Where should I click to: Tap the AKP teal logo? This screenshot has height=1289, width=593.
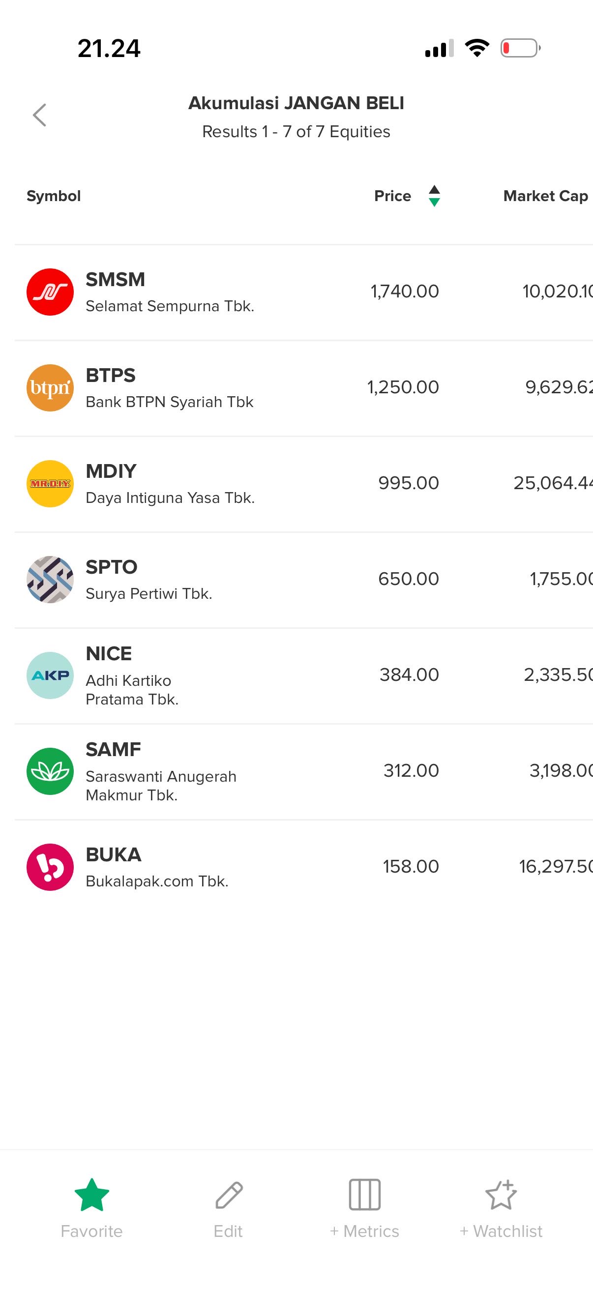coord(50,675)
